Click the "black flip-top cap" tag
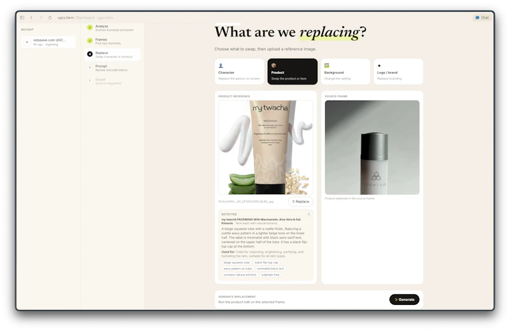510x331 pixels. (x=266, y=262)
